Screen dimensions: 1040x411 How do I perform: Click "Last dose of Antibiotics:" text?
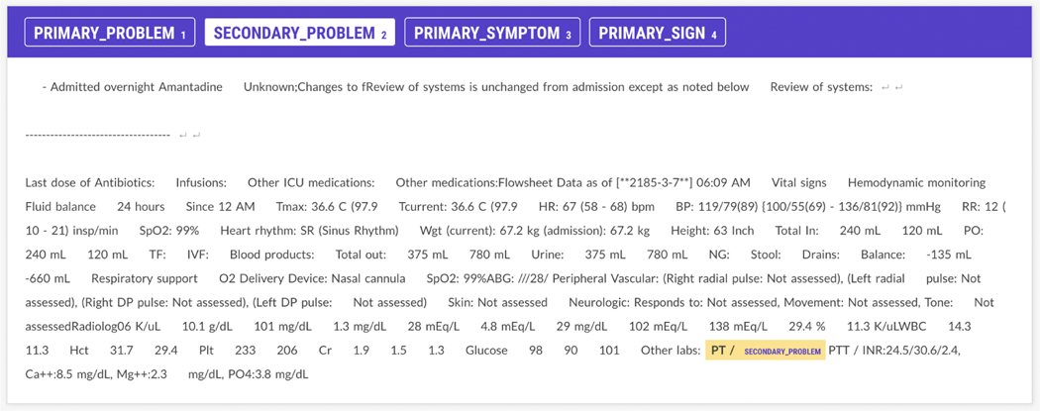click(90, 183)
